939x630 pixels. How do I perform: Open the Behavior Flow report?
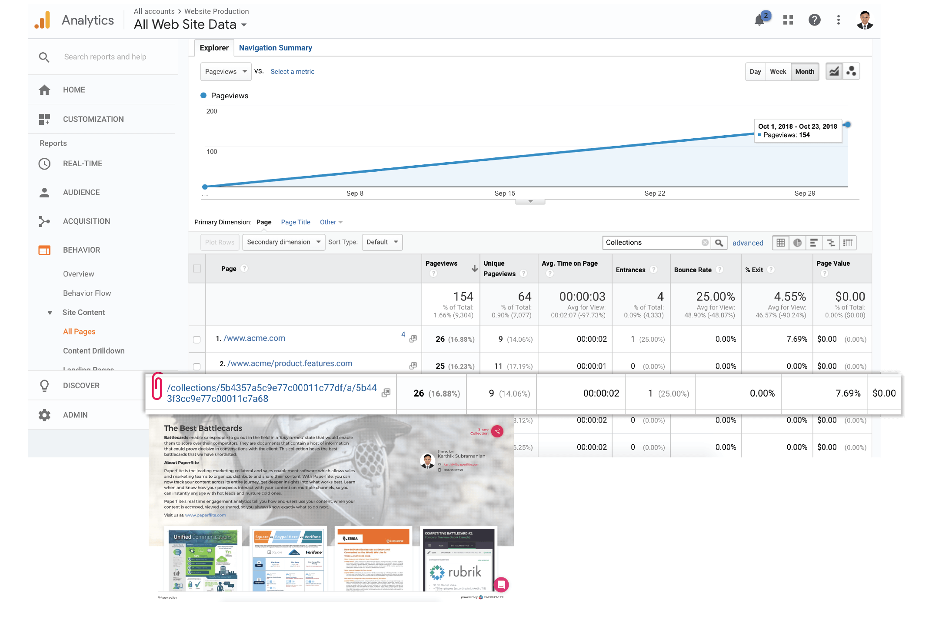(x=87, y=293)
